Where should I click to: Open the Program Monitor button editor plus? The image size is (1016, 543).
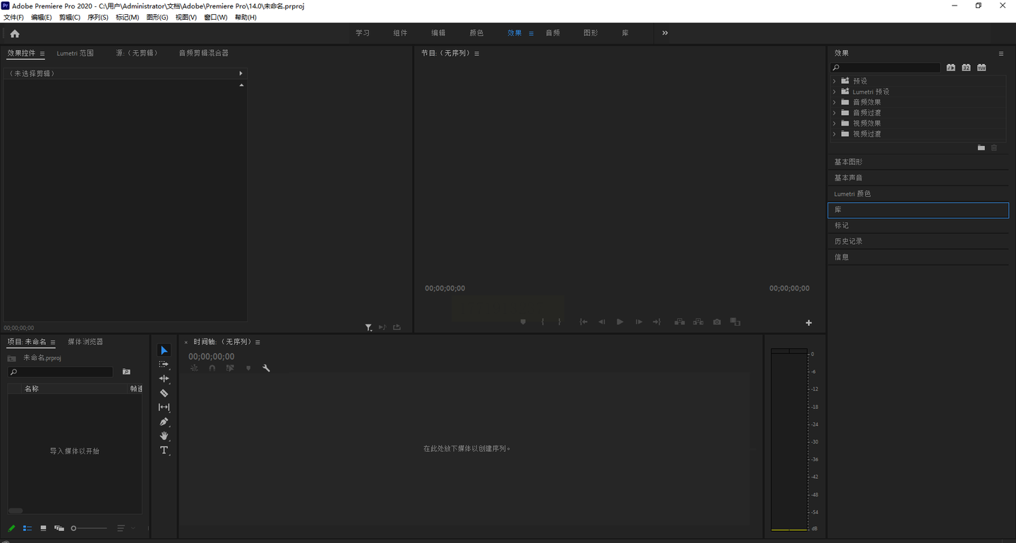809,323
